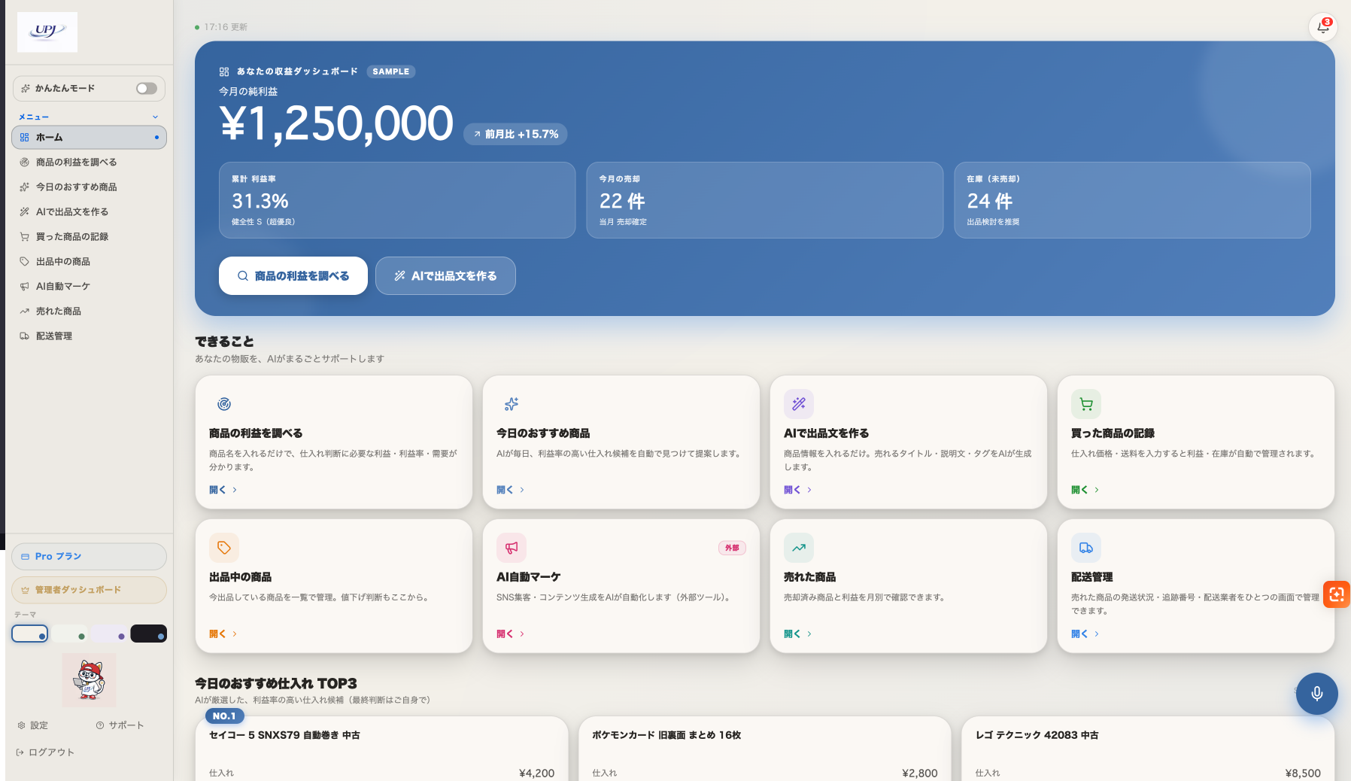
Task: Open 配送管理 sidebar menu item
Action: (89, 336)
